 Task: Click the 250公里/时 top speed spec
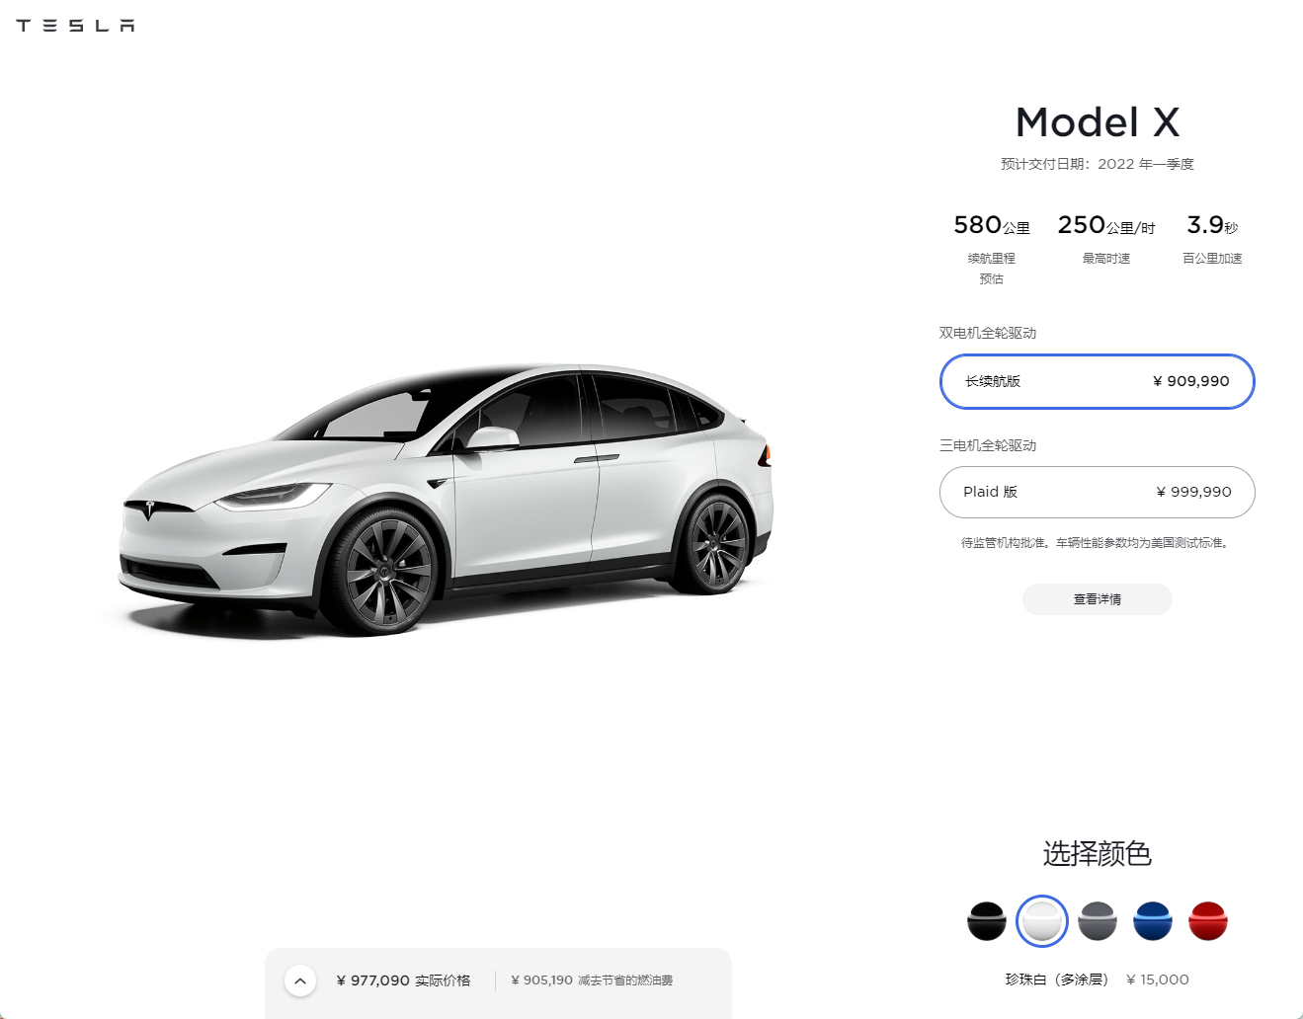[1106, 226]
